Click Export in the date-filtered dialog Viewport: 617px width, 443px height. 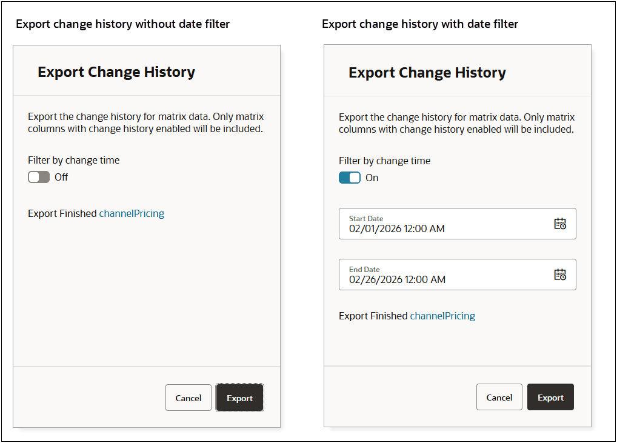[x=550, y=397]
